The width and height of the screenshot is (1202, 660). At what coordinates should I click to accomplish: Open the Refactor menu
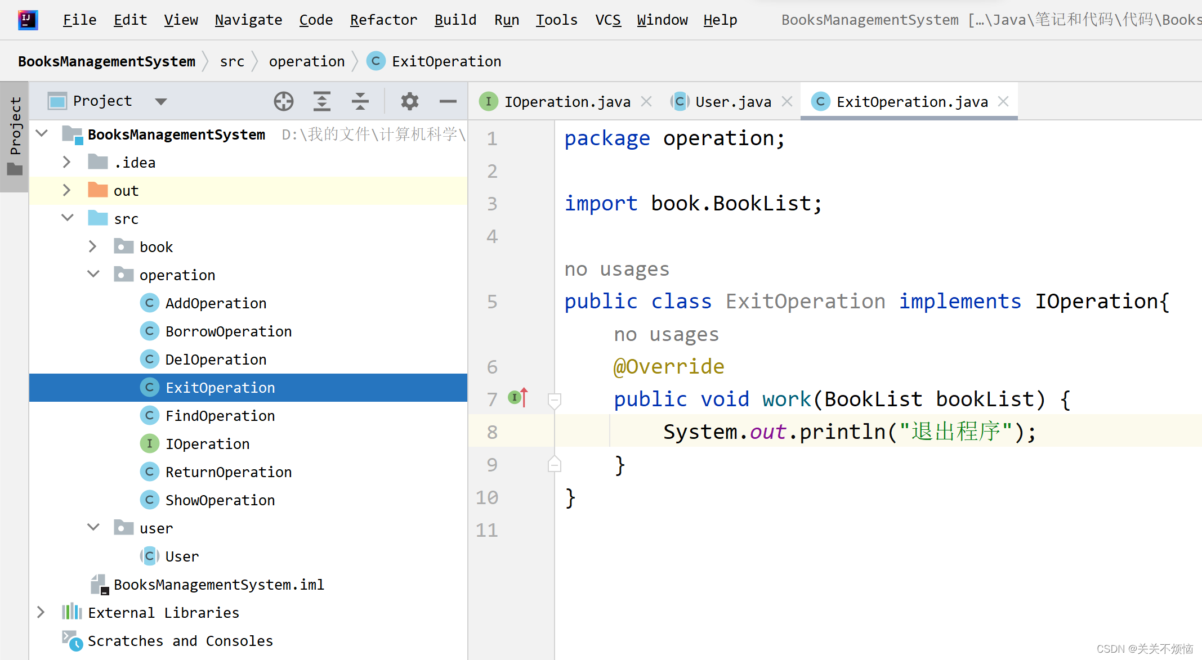tap(383, 20)
